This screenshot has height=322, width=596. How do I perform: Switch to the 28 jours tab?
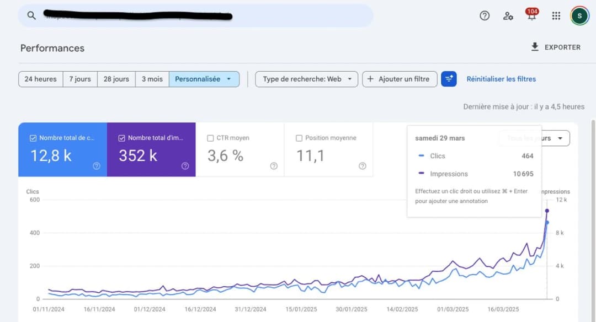click(x=116, y=79)
